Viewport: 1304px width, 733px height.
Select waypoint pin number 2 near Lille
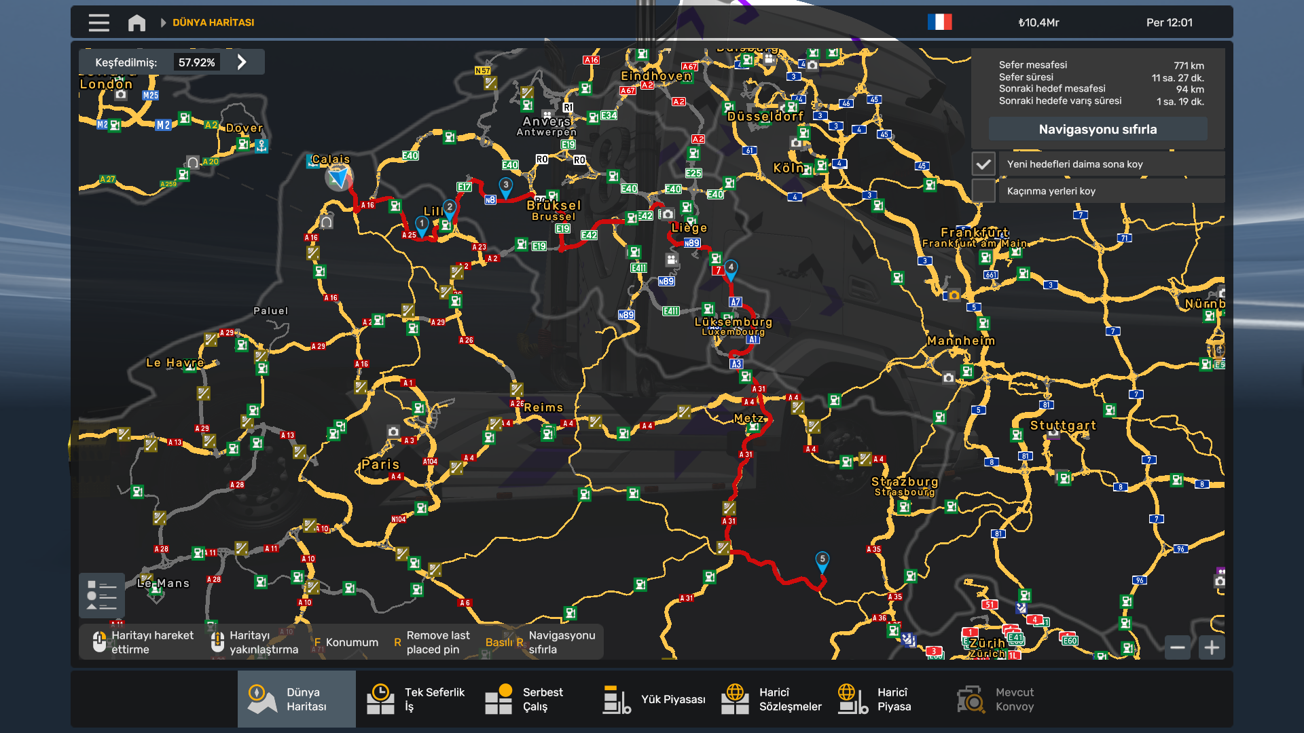pos(450,209)
